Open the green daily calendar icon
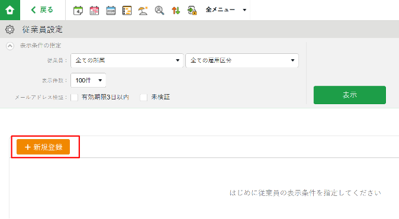Screen dimensions: 399x219 (78, 11)
